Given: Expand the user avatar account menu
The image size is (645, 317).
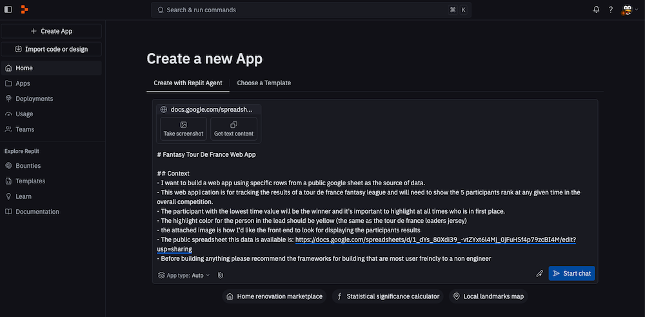Looking at the screenshot, I should [628, 10].
